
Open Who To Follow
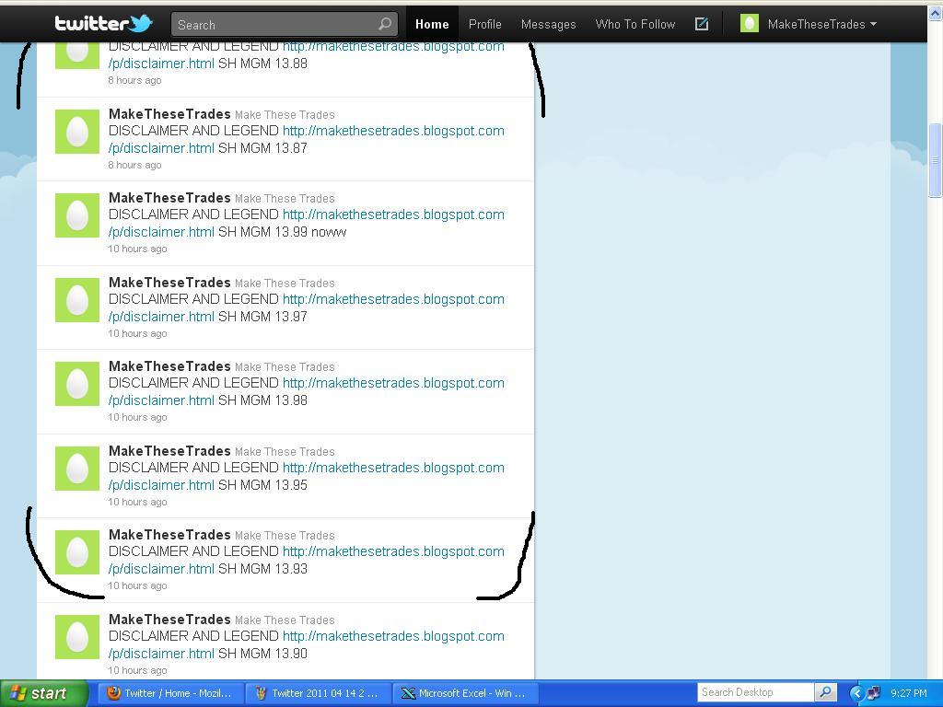point(635,24)
